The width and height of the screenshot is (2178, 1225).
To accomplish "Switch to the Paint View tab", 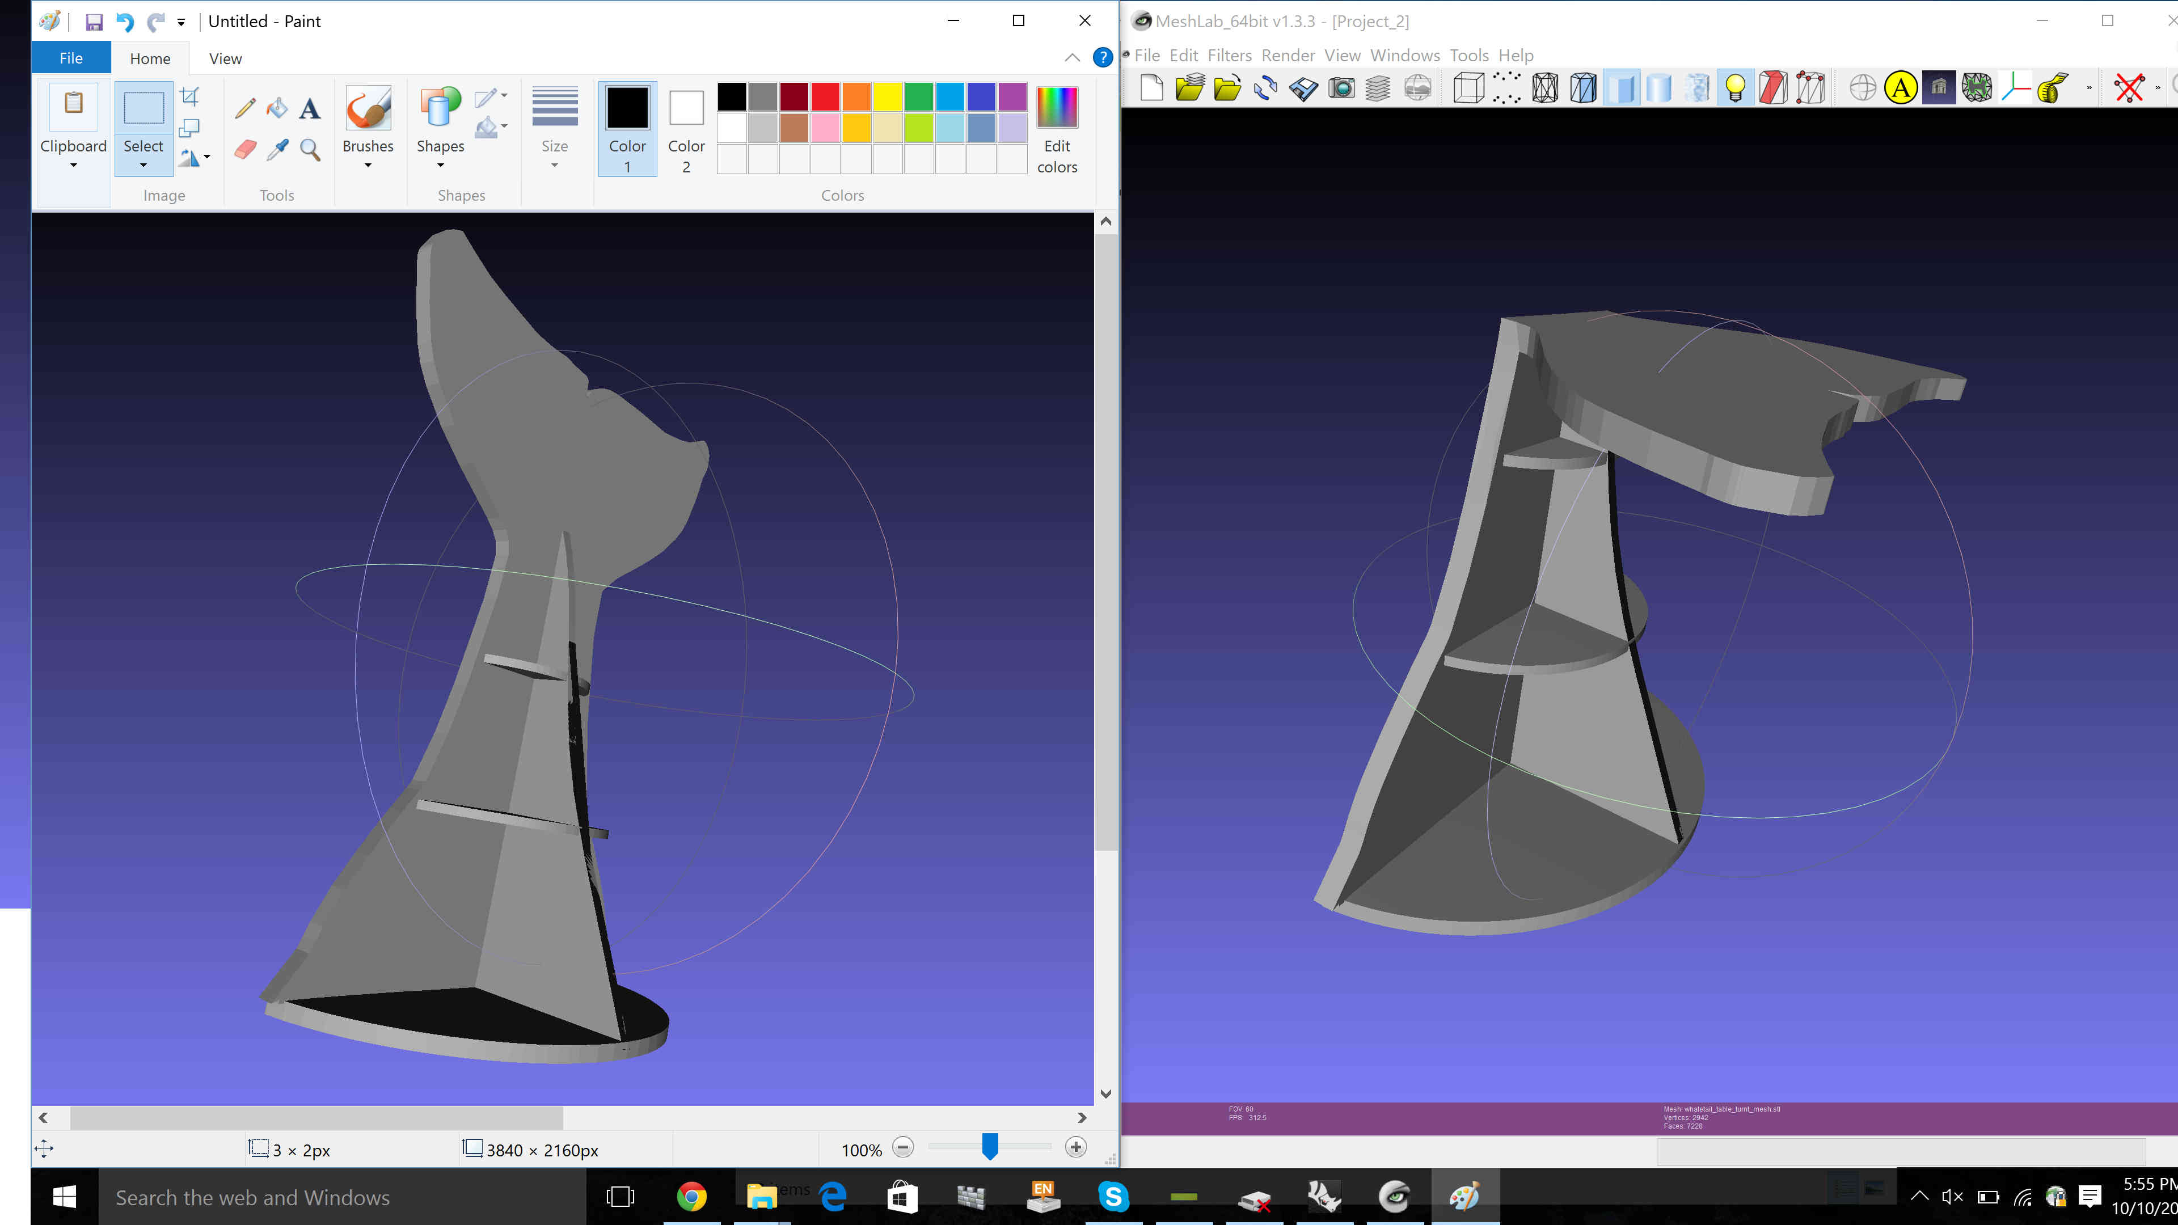I will click(x=225, y=58).
